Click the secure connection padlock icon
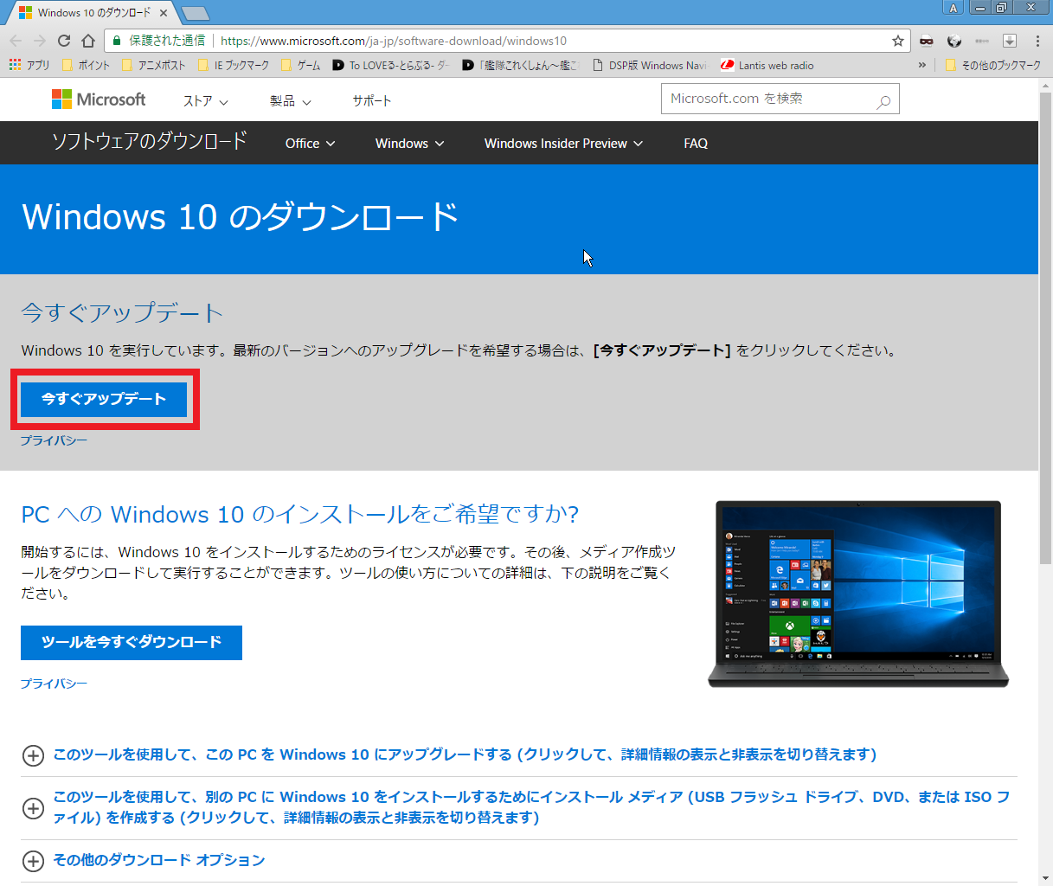Viewport: 1053px width, 886px height. pyautogui.click(x=117, y=41)
